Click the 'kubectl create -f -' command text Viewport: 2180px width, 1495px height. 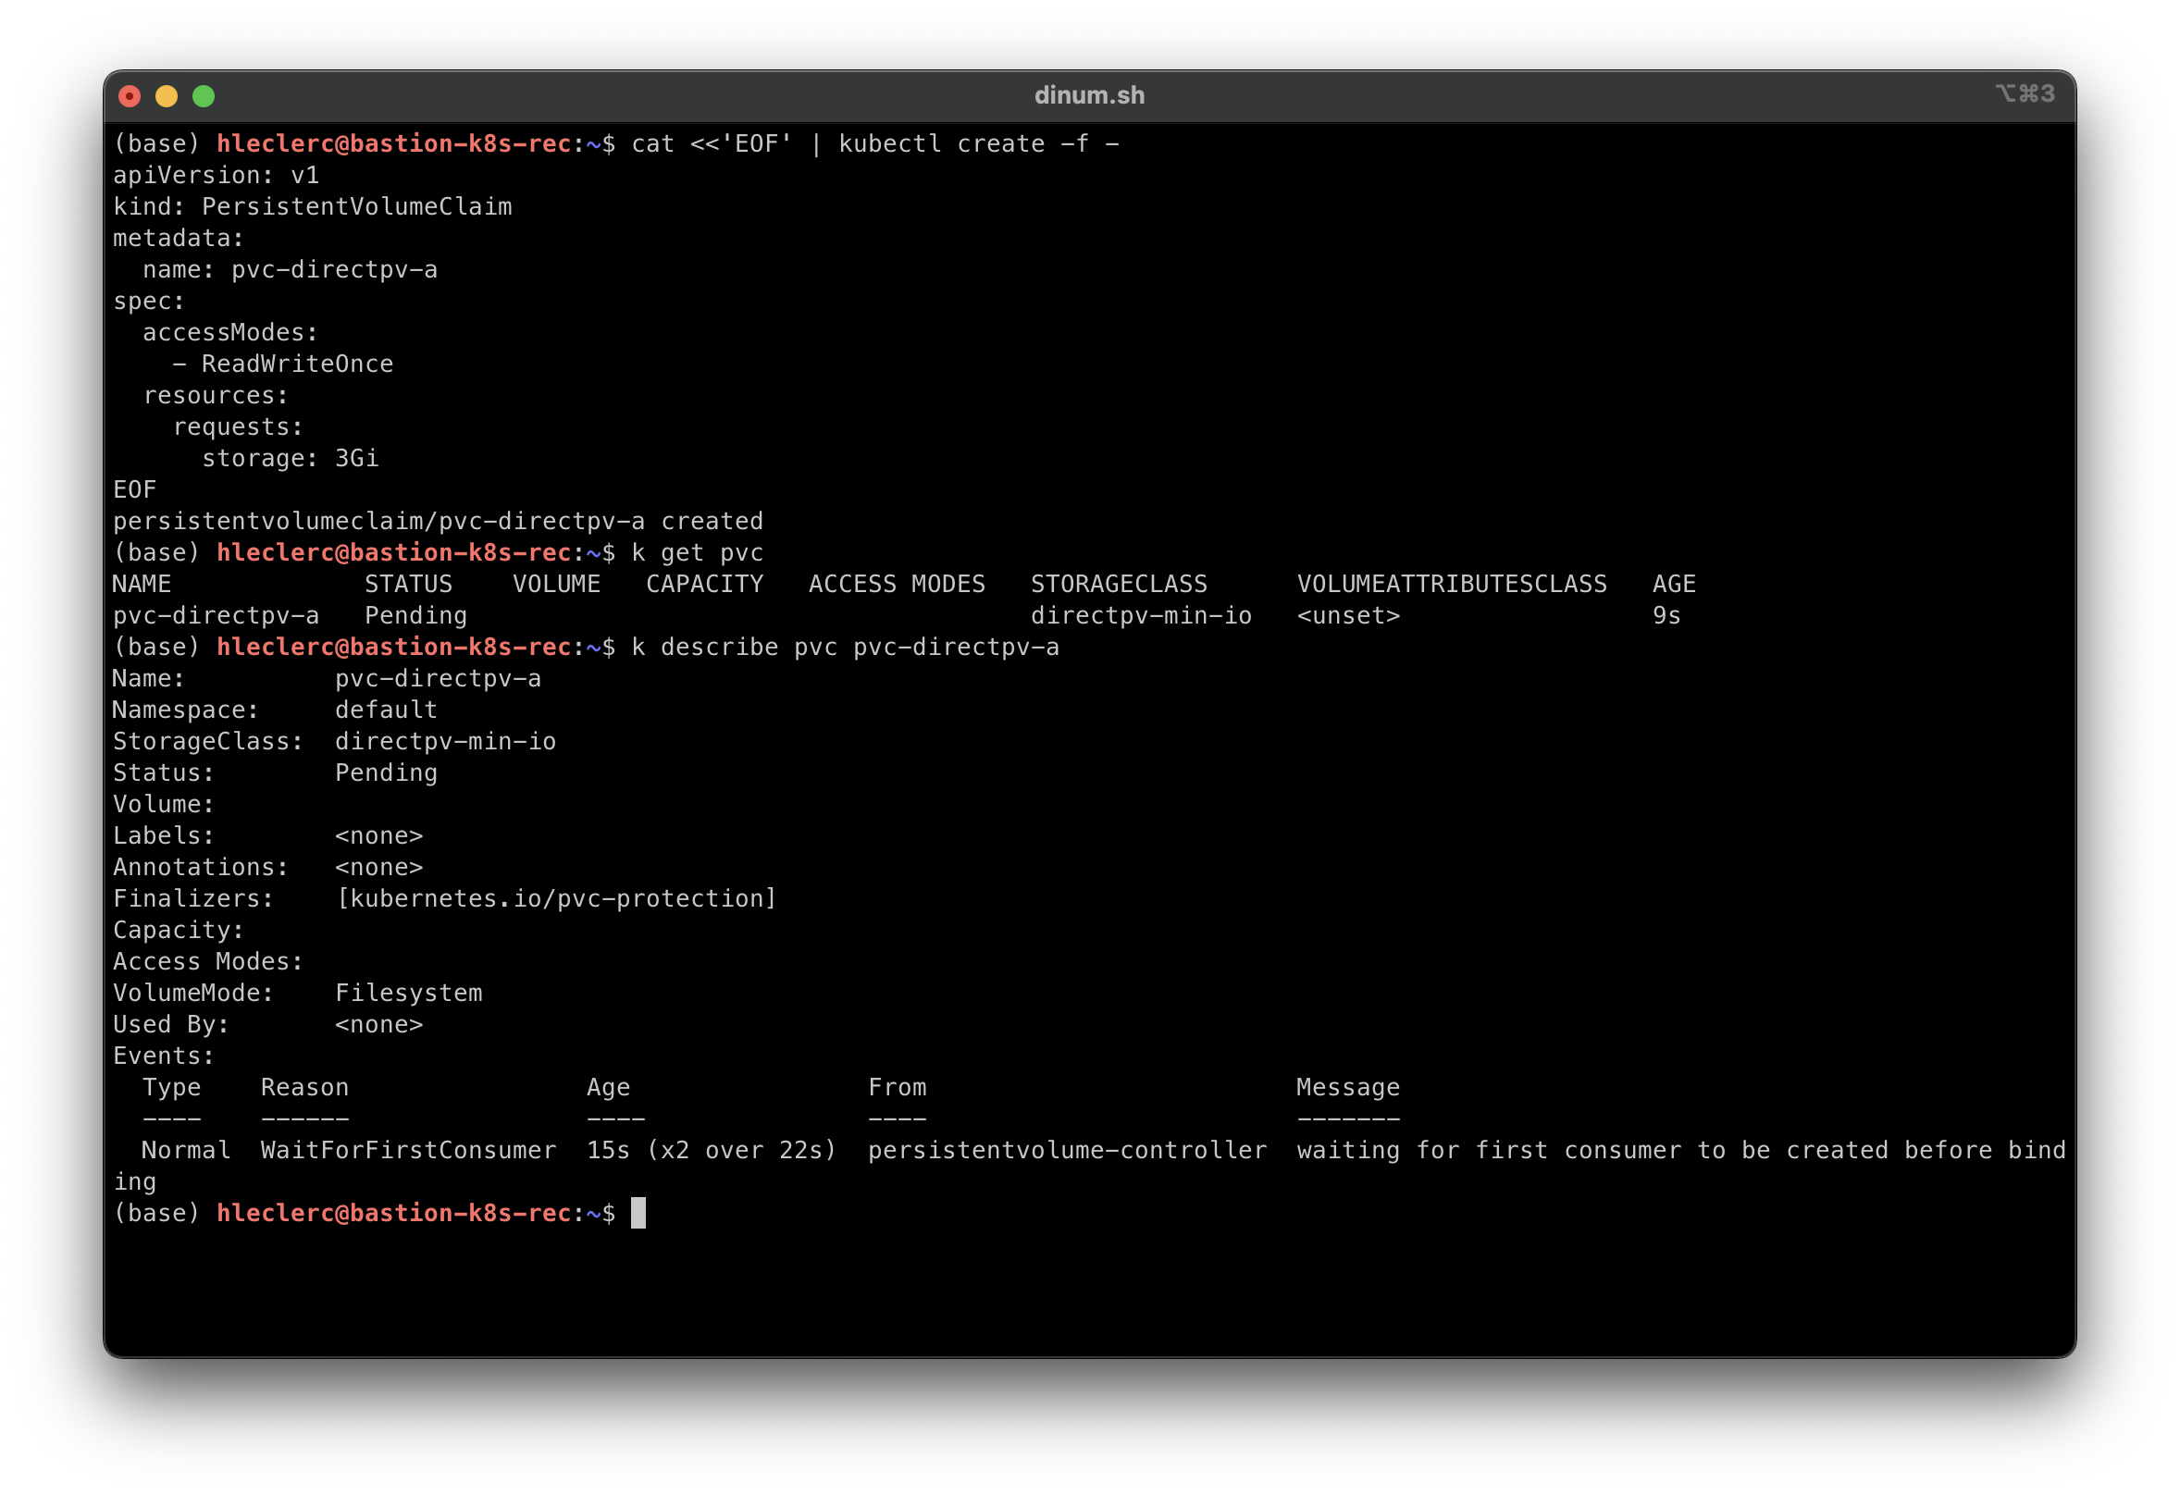(x=978, y=143)
